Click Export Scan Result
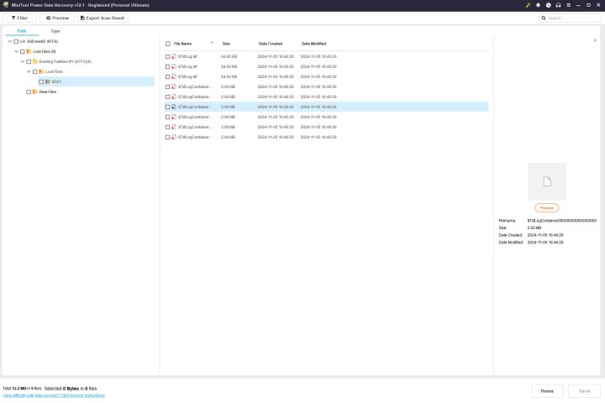Image resolution: width=605 pixels, height=403 pixels. [103, 18]
